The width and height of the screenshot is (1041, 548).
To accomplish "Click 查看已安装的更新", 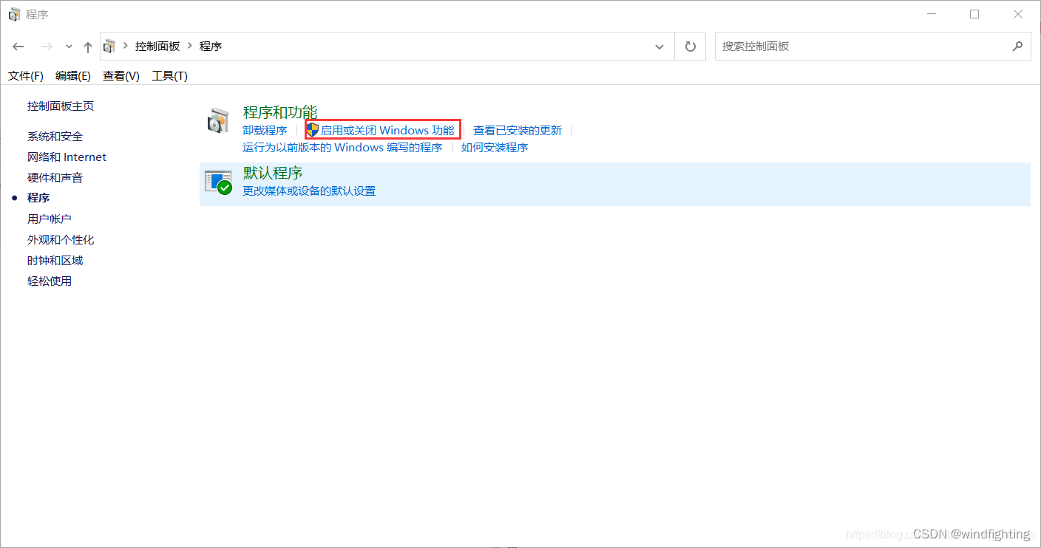I will [x=518, y=130].
